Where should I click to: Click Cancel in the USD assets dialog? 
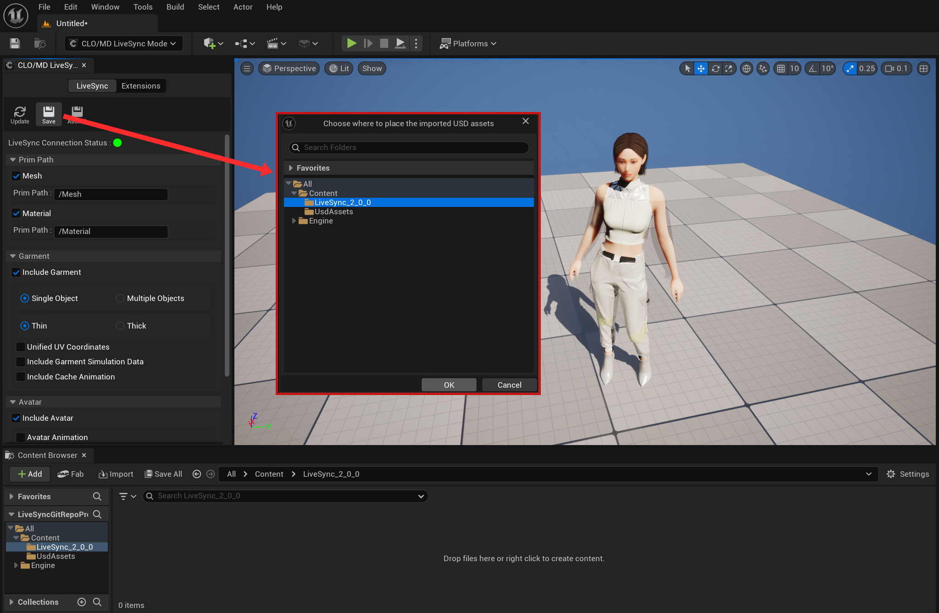point(509,385)
